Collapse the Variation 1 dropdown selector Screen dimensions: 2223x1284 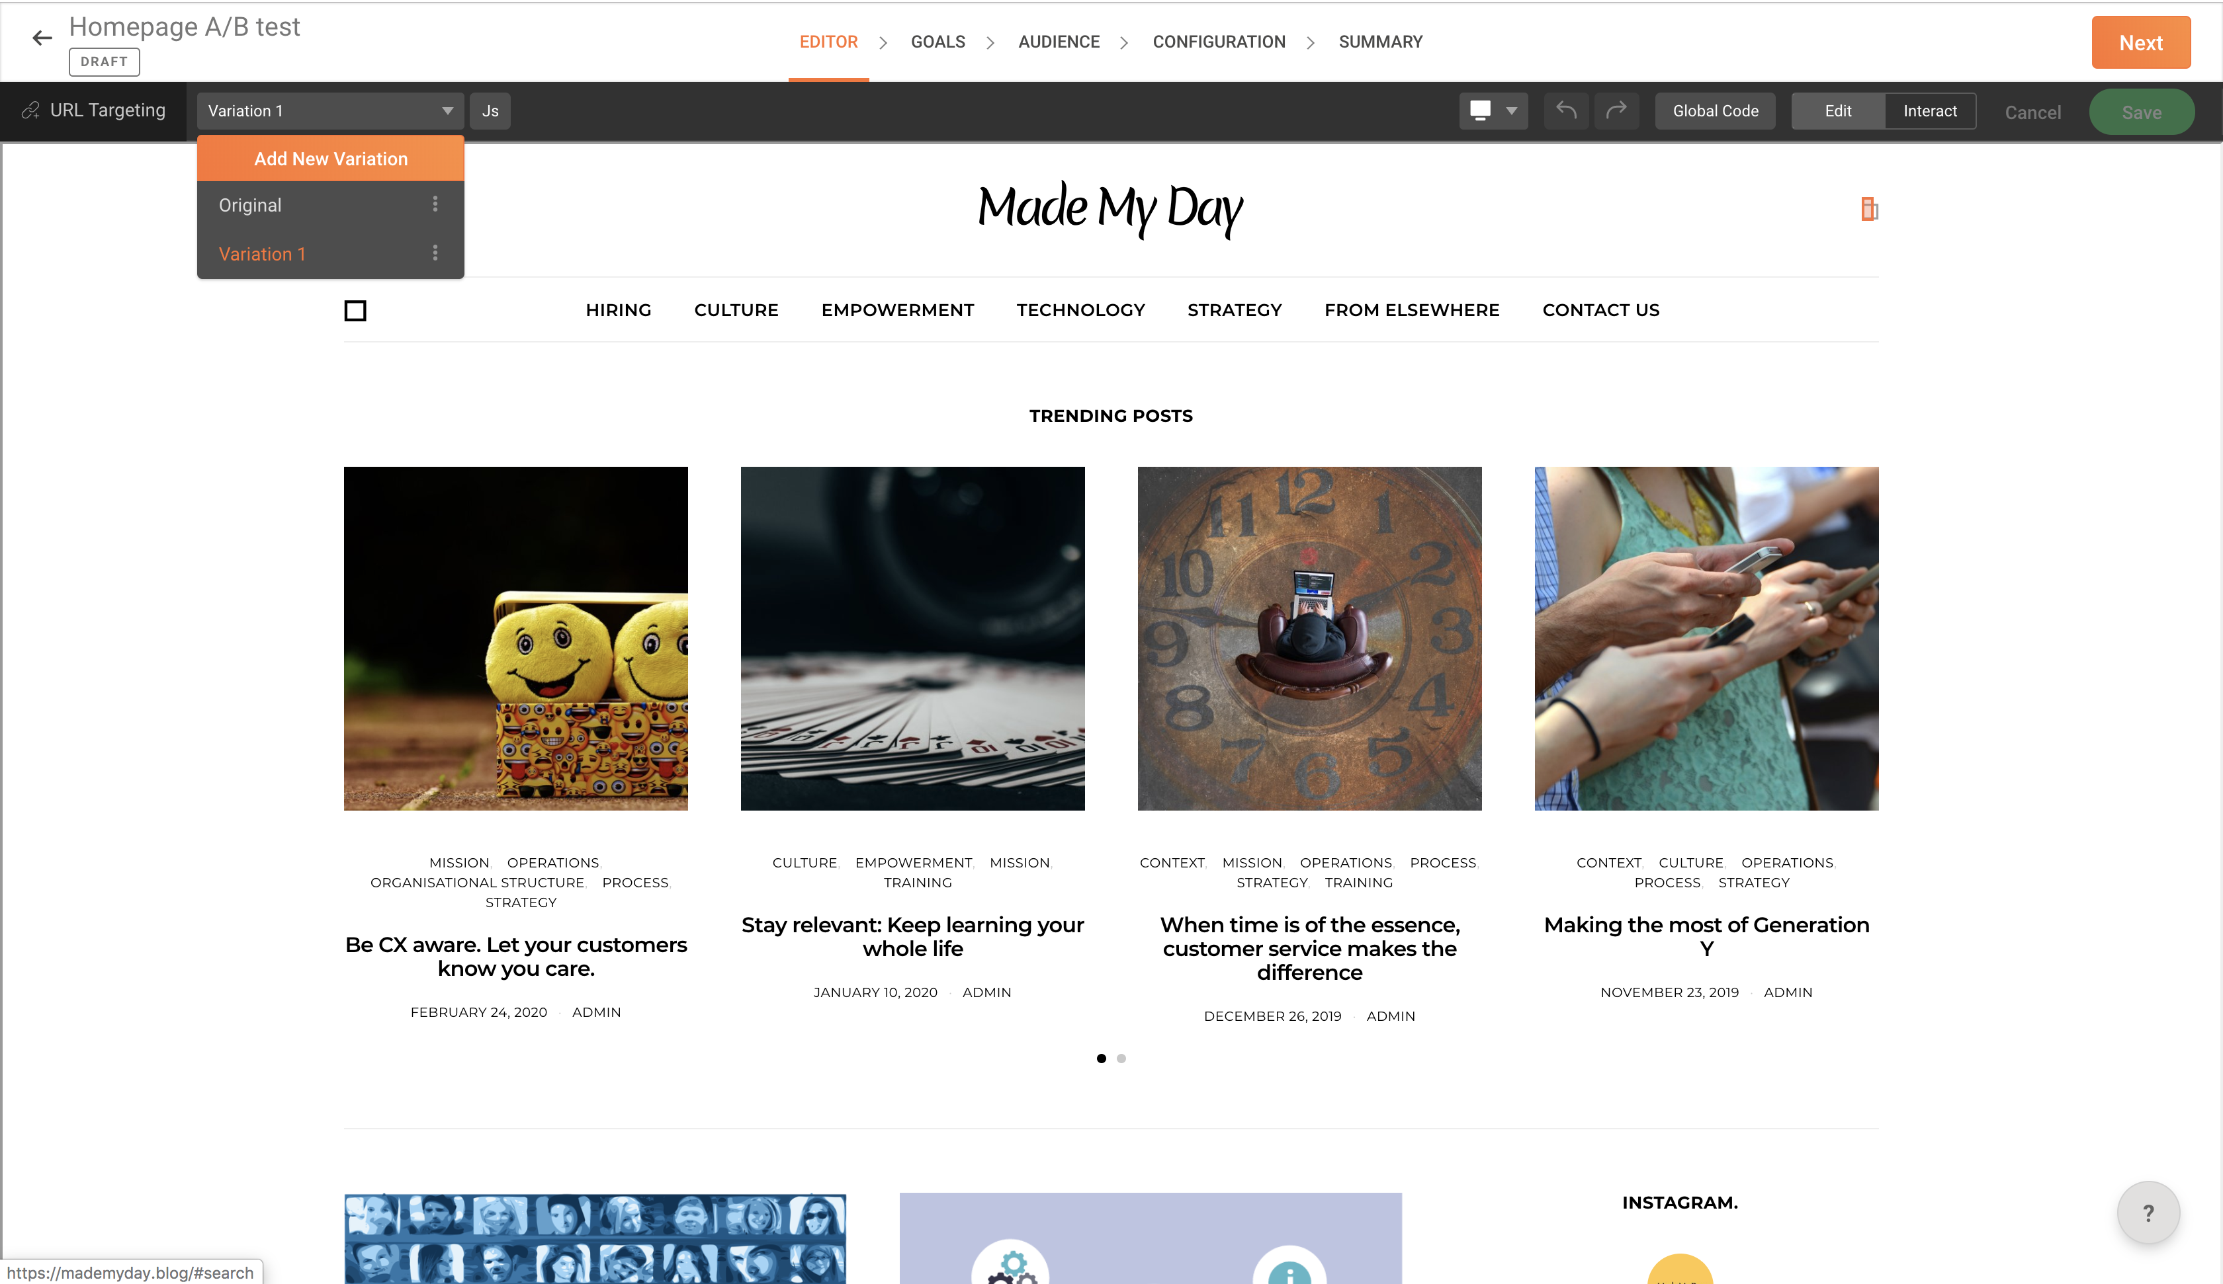(x=330, y=111)
